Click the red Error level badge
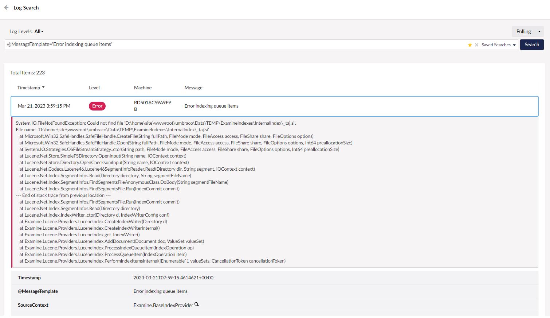The image size is (550, 318). (97, 106)
